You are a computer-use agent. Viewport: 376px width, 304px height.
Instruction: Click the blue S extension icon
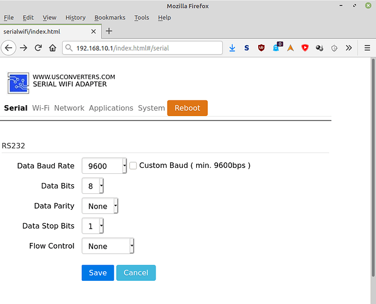(247, 48)
